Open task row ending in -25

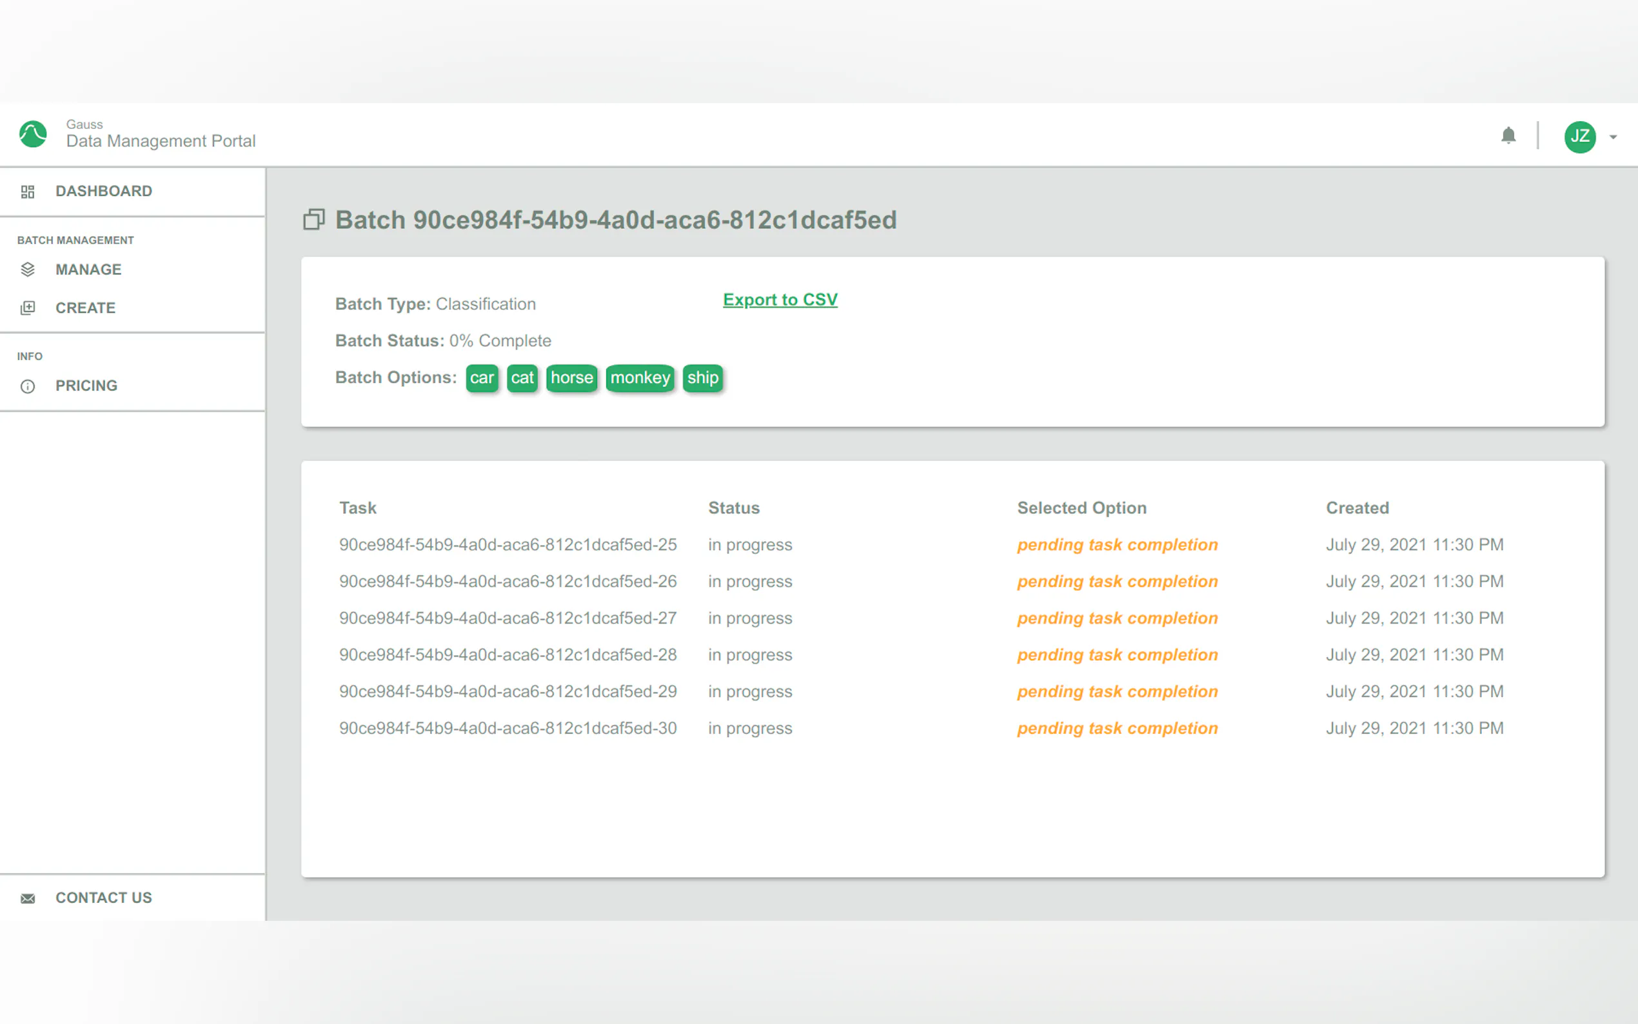point(507,544)
